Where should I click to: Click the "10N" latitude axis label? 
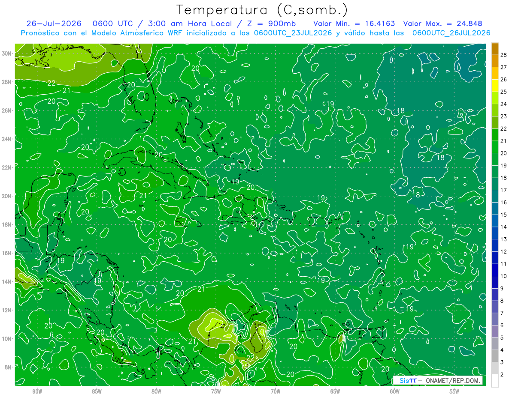[7, 338]
